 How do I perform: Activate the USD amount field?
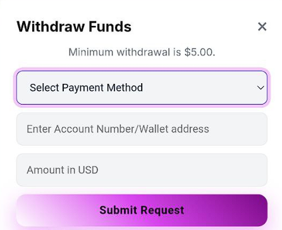pyautogui.click(x=142, y=170)
